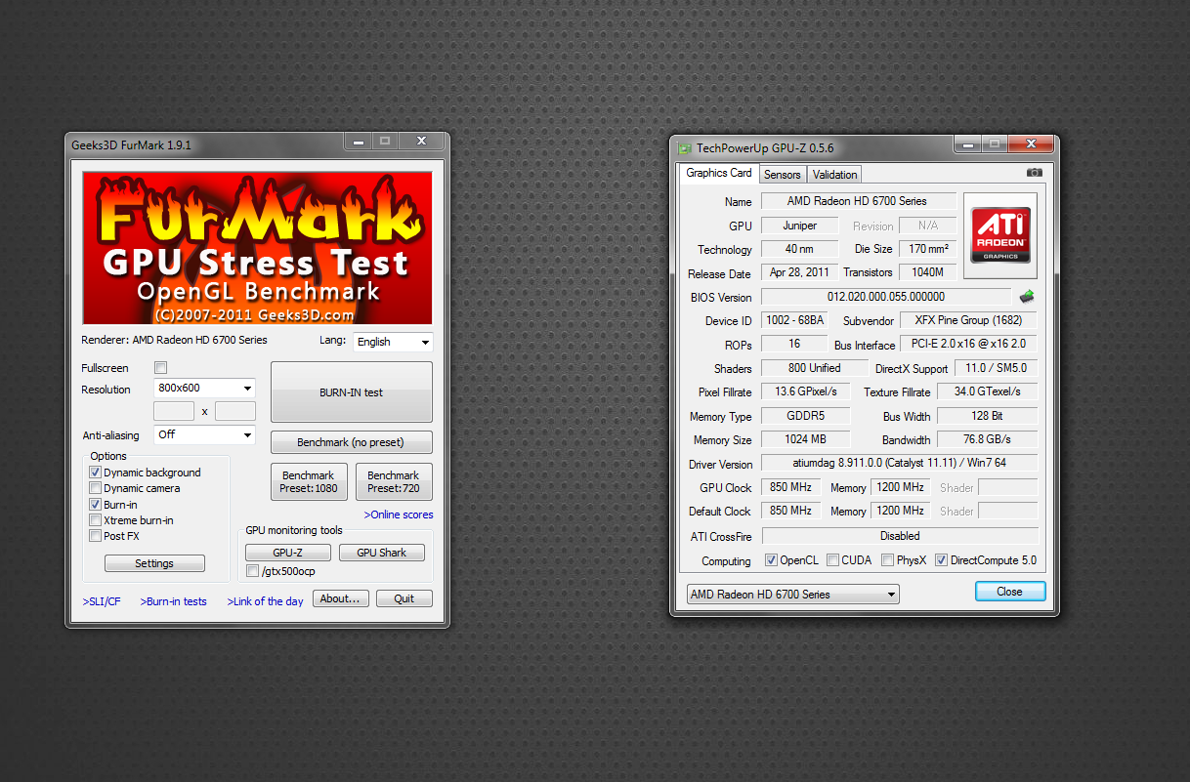Click the Device ID 1002 - 68BA value
Image resolution: width=1190 pixels, height=782 pixels.
[x=794, y=320]
